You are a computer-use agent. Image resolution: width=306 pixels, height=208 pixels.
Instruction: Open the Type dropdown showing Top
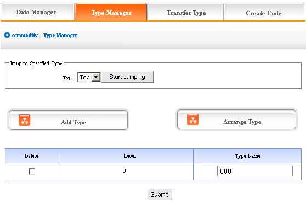click(x=89, y=77)
